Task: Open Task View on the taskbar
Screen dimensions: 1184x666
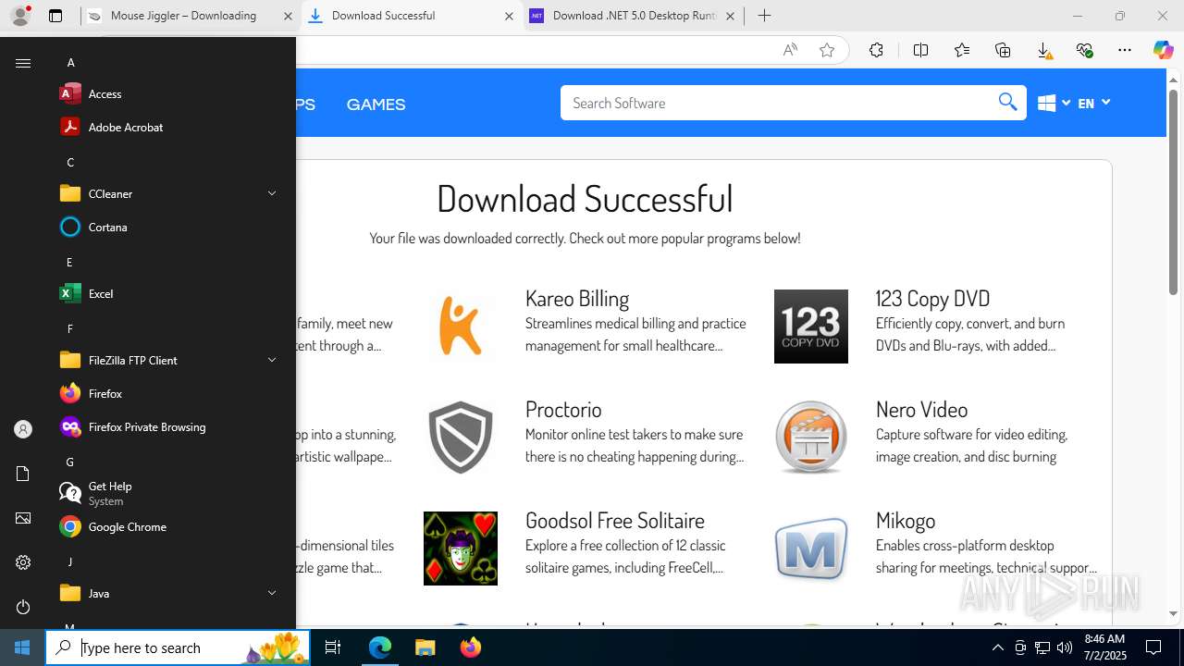Action: [x=334, y=647]
